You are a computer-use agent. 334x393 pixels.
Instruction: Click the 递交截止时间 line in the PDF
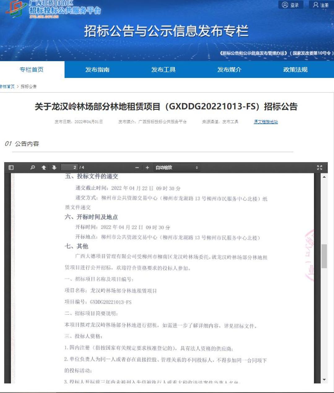pyautogui.click(x=128, y=188)
